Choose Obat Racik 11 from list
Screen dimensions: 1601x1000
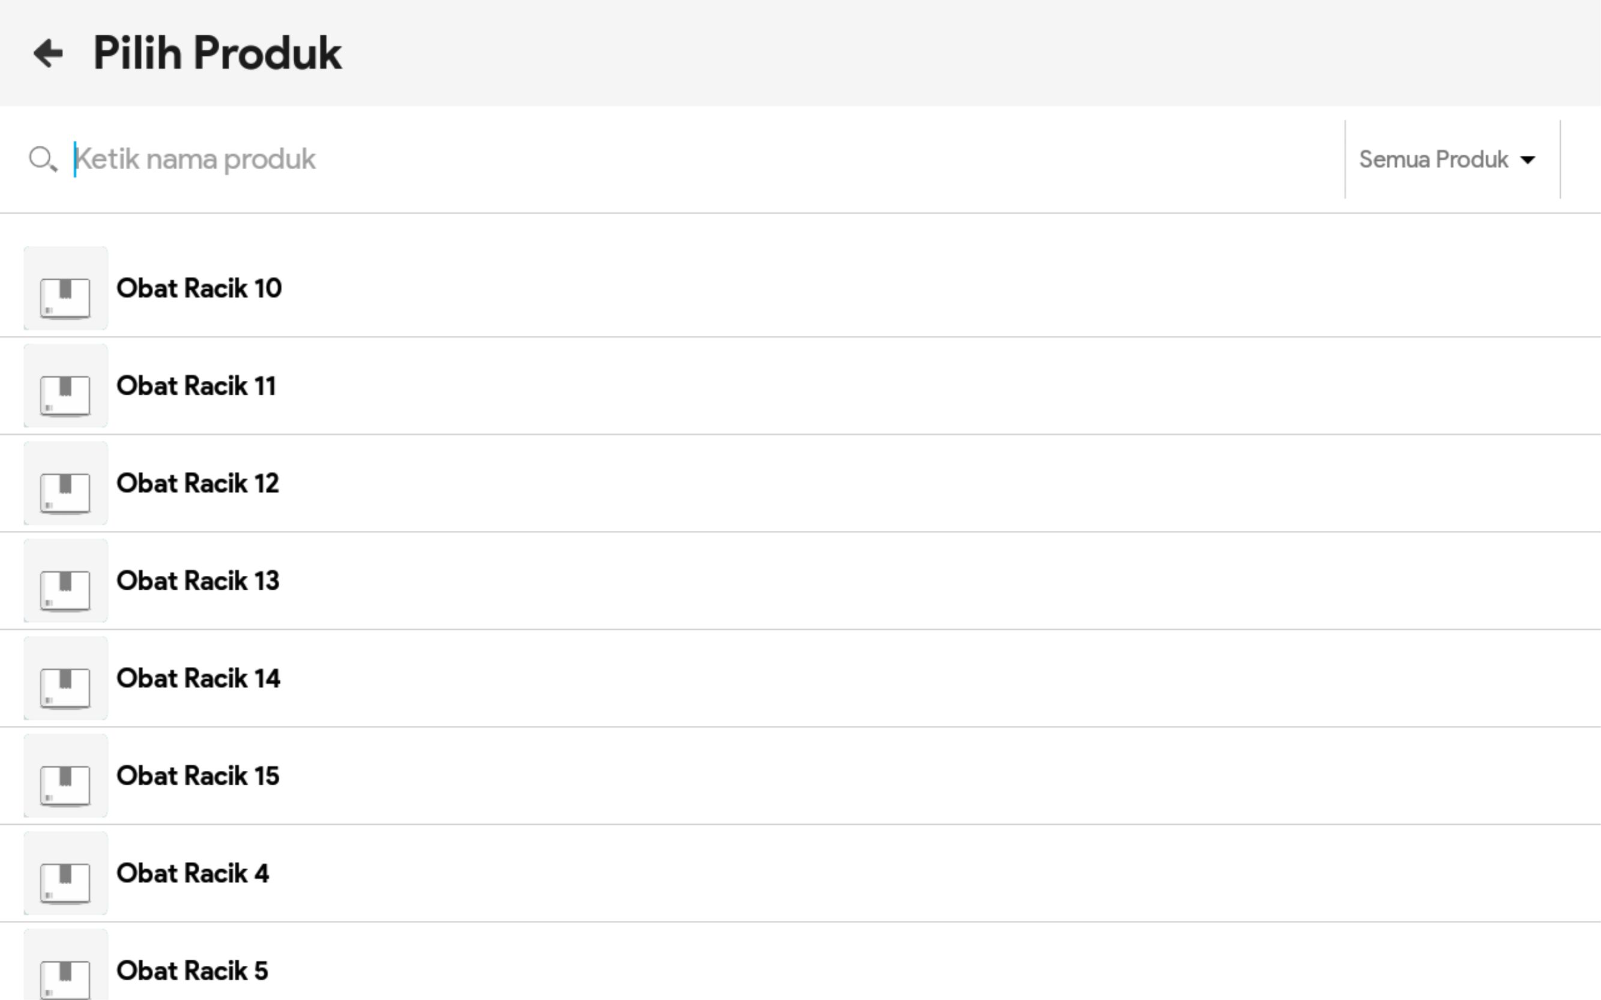196,386
